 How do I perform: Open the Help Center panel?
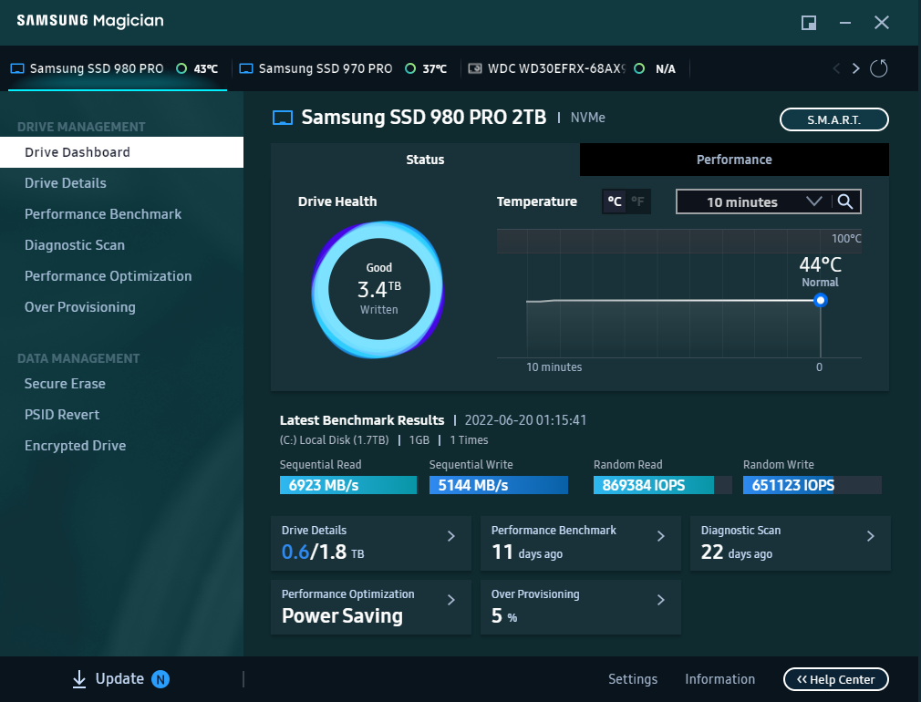point(835,679)
